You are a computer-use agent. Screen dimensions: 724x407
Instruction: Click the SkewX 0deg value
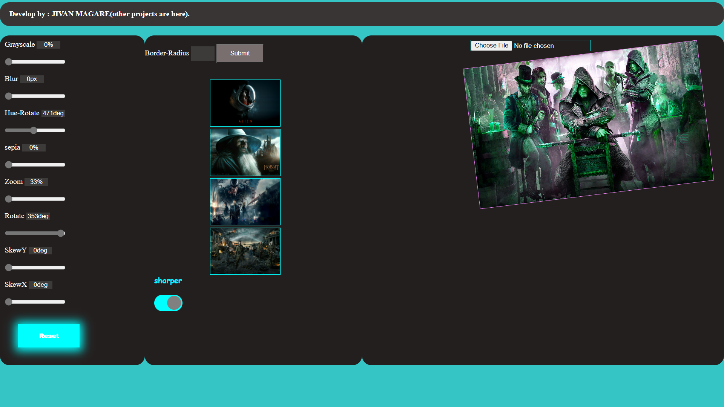(40, 285)
